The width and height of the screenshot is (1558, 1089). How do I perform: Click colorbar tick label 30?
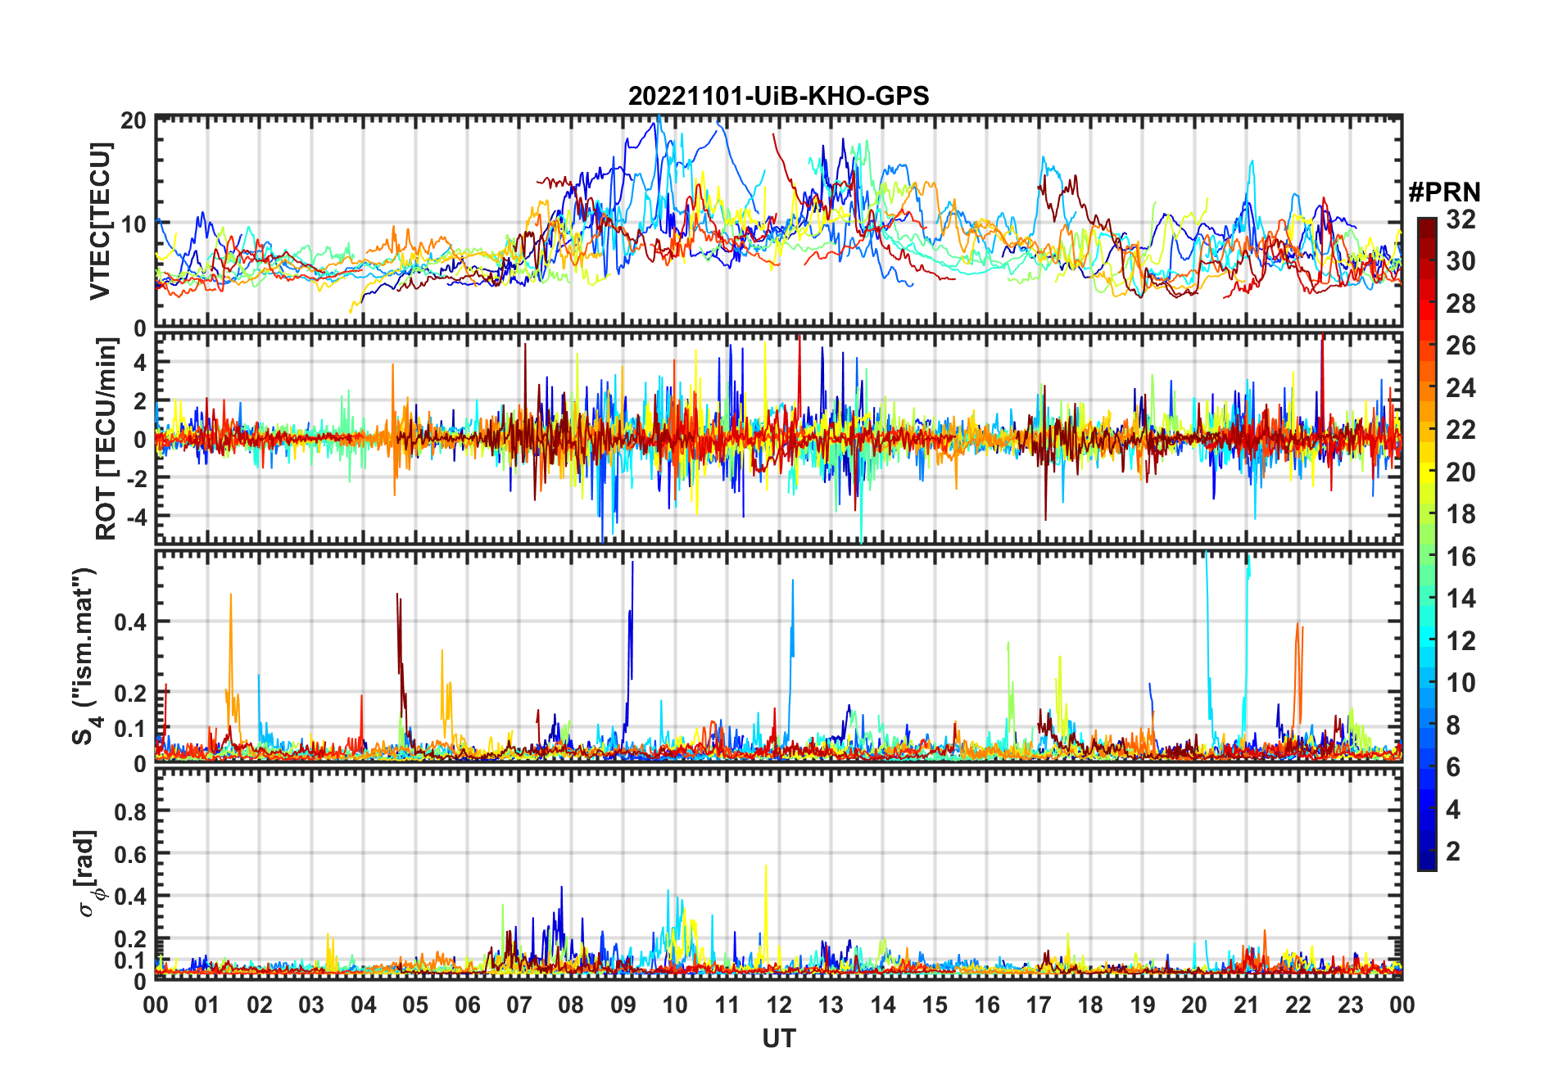click(x=1461, y=261)
